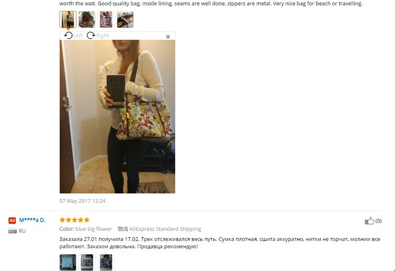Open first photo thumbnail of Russian review
The width and height of the screenshot is (395, 271).
click(68, 262)
